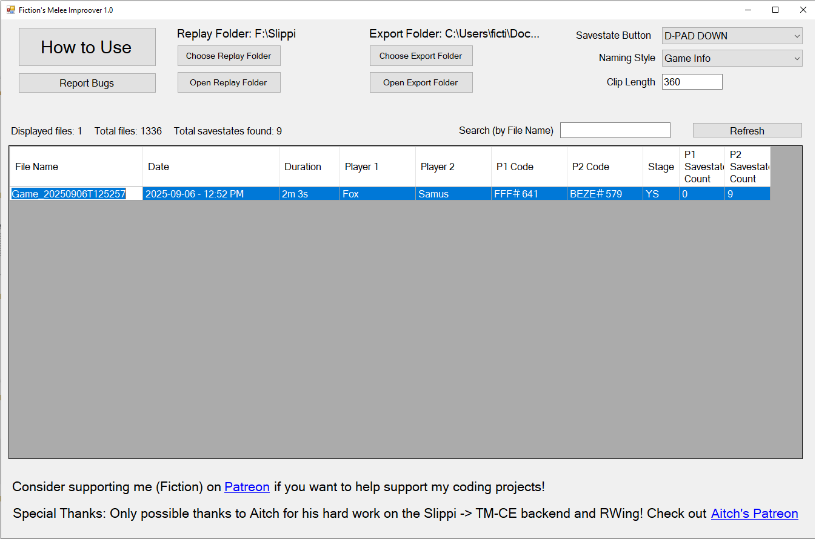The height and width of the screenshot is (539, 816).
Task: Open Aitch's Patreon link
Action: [754, 514]
